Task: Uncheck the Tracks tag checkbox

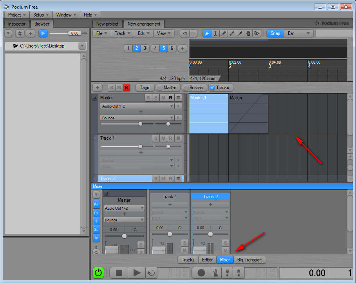Action: [x=212, y=88]
